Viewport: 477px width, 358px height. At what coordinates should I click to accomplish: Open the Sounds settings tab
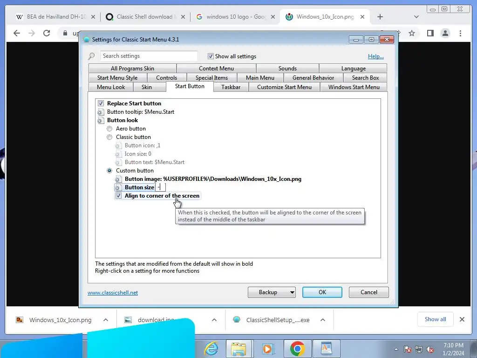pos(287,69)
